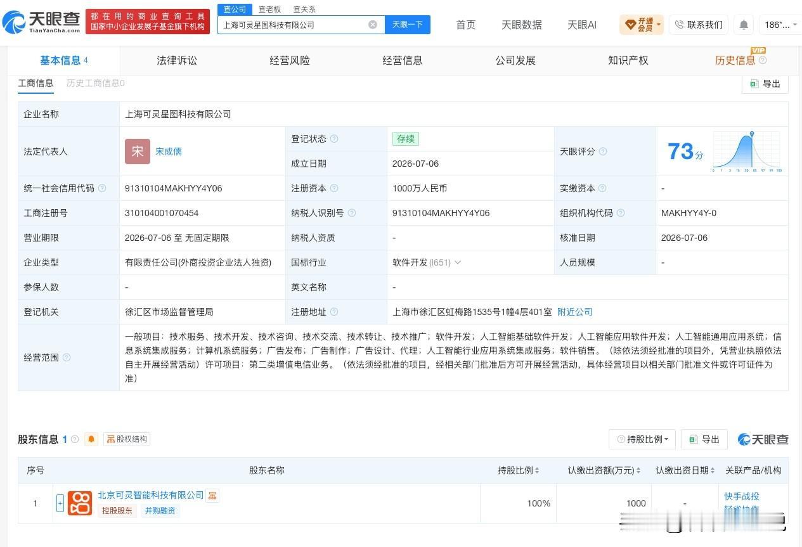The width and height of the screenshot is (802, 547).
Task: Click the help icon beside 纳税人识别号
Action: [x=352, y=213]
